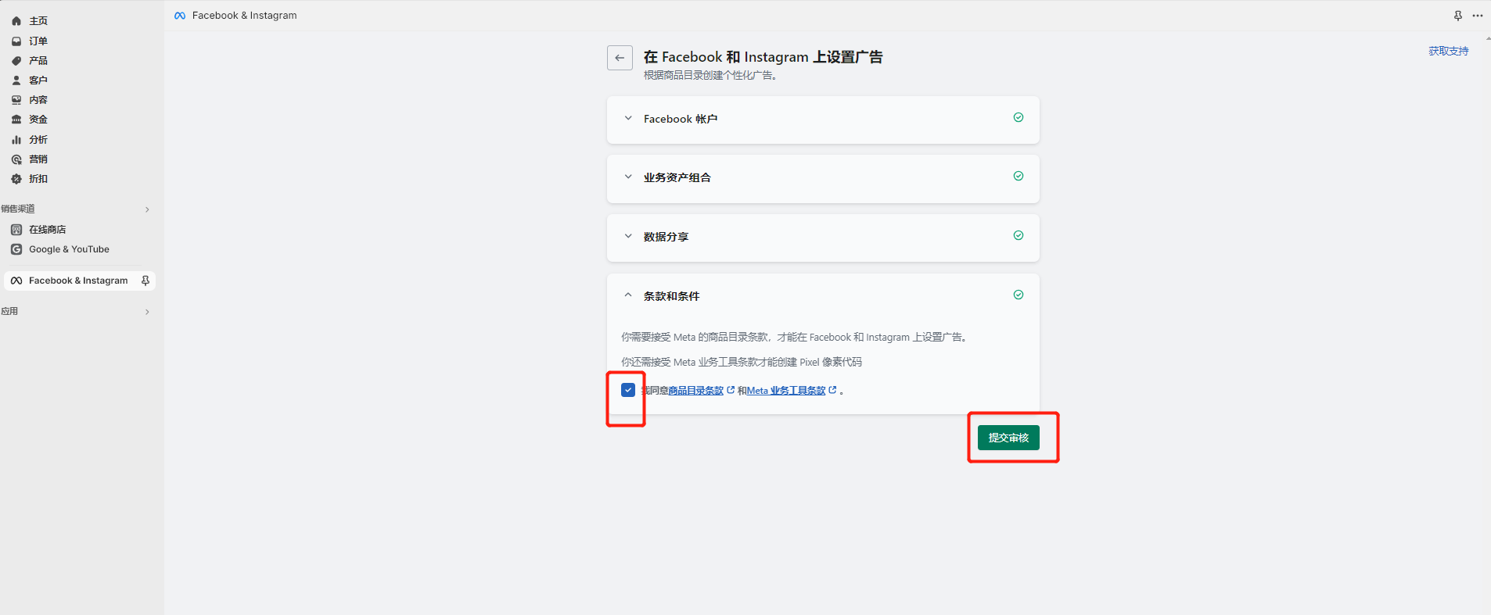This screenshot has width=1491, height=615.
Task: Click external link icon after 商品目录条款
Action: [731, 390]
